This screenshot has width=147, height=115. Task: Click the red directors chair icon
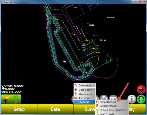[x=141, y=90]
